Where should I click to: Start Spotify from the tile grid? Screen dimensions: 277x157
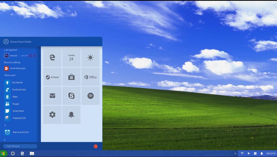click(x=90, y=96)
